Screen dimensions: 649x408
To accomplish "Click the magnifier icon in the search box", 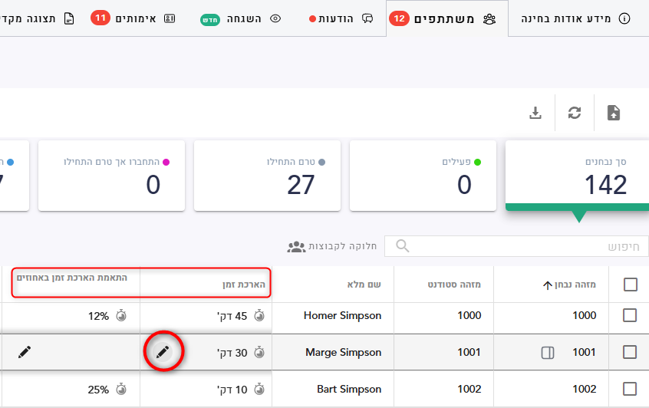I will tap(402, 245).
